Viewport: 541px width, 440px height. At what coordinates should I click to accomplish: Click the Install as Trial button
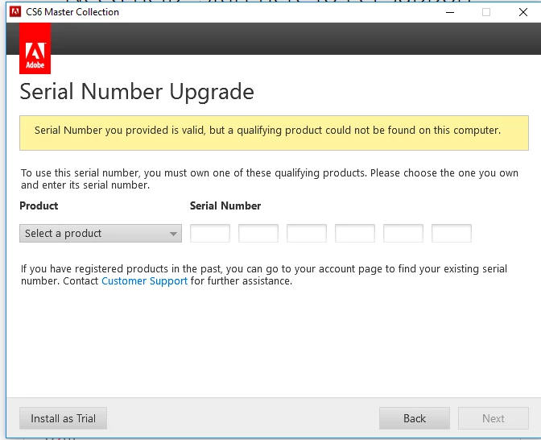click(63, 418)
